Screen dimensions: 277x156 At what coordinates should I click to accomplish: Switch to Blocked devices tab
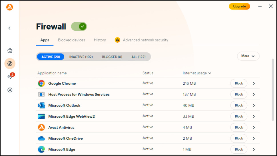click(72, 40)
